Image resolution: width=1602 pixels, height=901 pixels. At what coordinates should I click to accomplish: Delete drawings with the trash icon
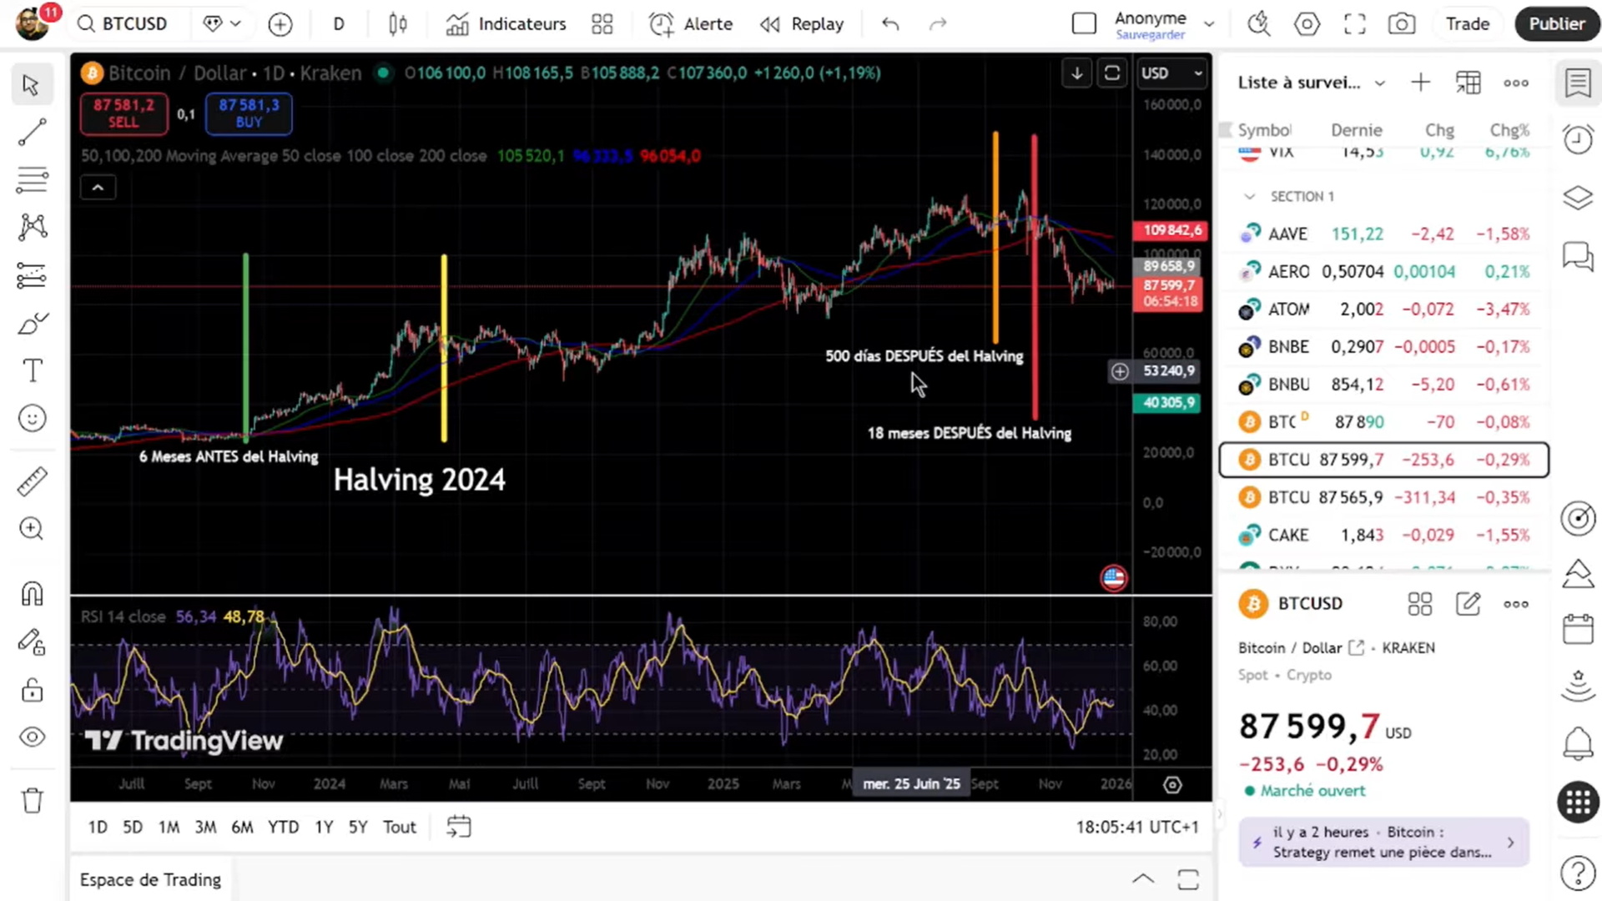click(x=33, y=801)
